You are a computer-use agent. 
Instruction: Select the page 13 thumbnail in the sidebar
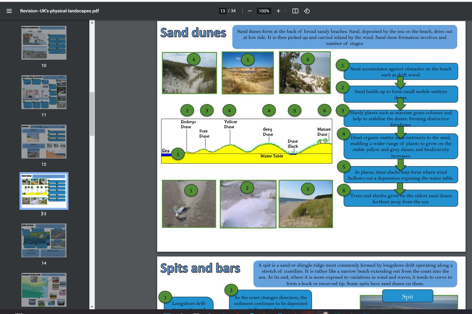[44, 191]
